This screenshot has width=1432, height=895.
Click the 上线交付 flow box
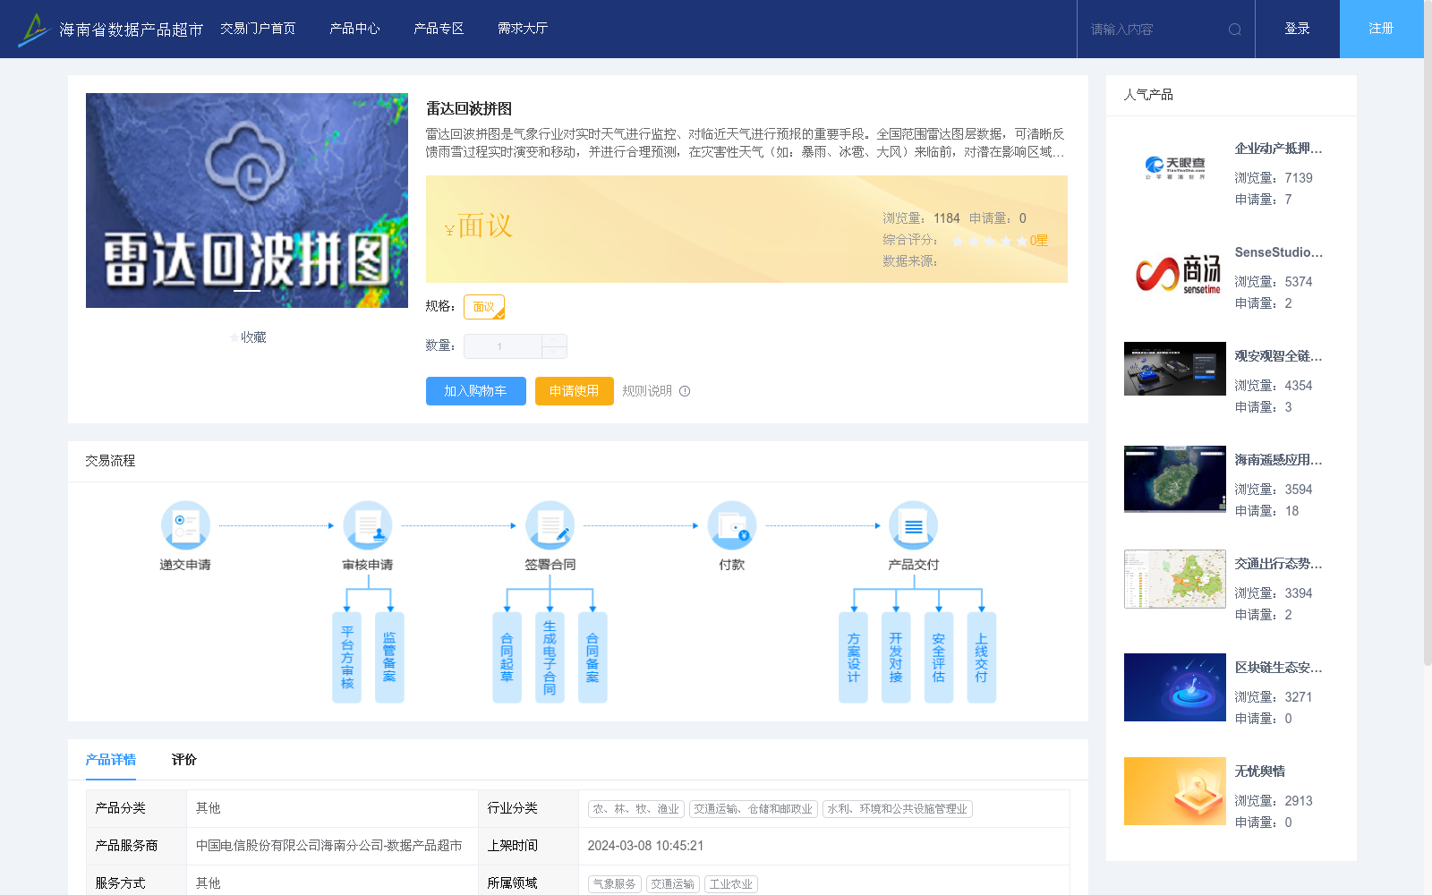click(x=982, y=658)
